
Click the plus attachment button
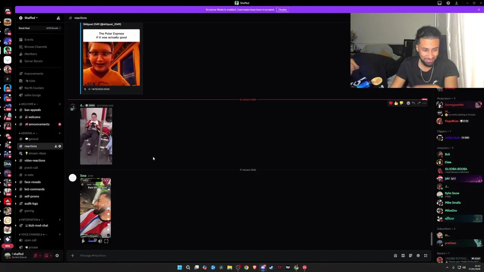coord(73,256)
